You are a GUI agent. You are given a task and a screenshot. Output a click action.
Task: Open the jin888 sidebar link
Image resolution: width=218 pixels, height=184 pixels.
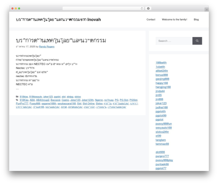tap(159, 99)
